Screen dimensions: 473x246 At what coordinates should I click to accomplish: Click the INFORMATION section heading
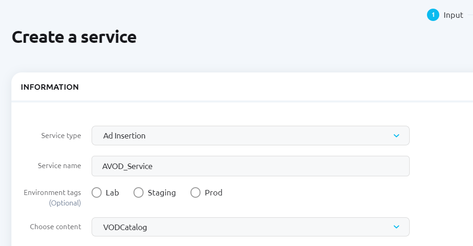click(x=50, y=87)
